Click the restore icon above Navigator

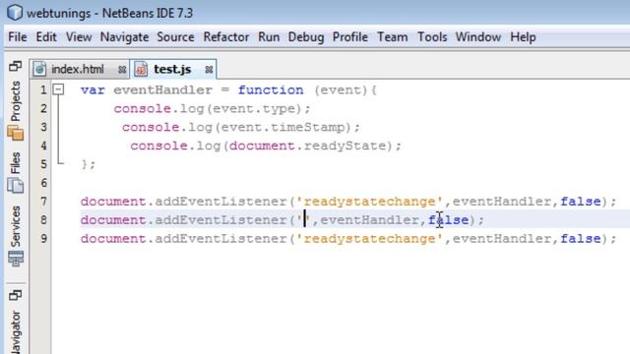click(16, 296)
